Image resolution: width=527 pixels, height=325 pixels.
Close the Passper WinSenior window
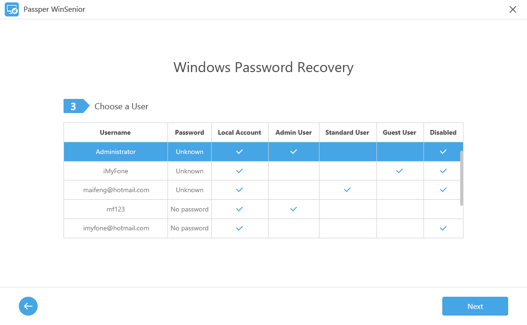pos(513,9)
